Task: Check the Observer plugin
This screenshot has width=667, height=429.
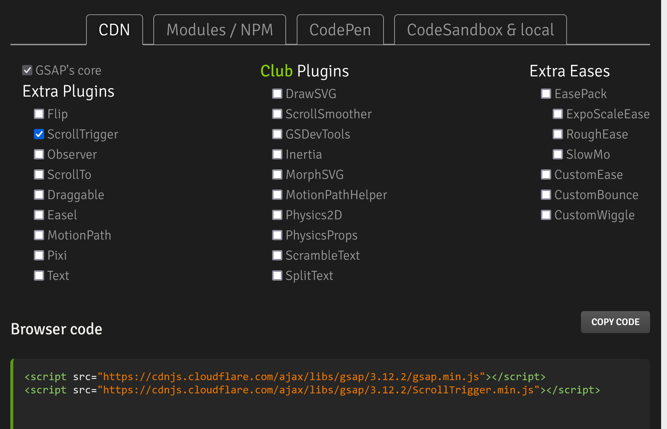Action: pos(39,154)
